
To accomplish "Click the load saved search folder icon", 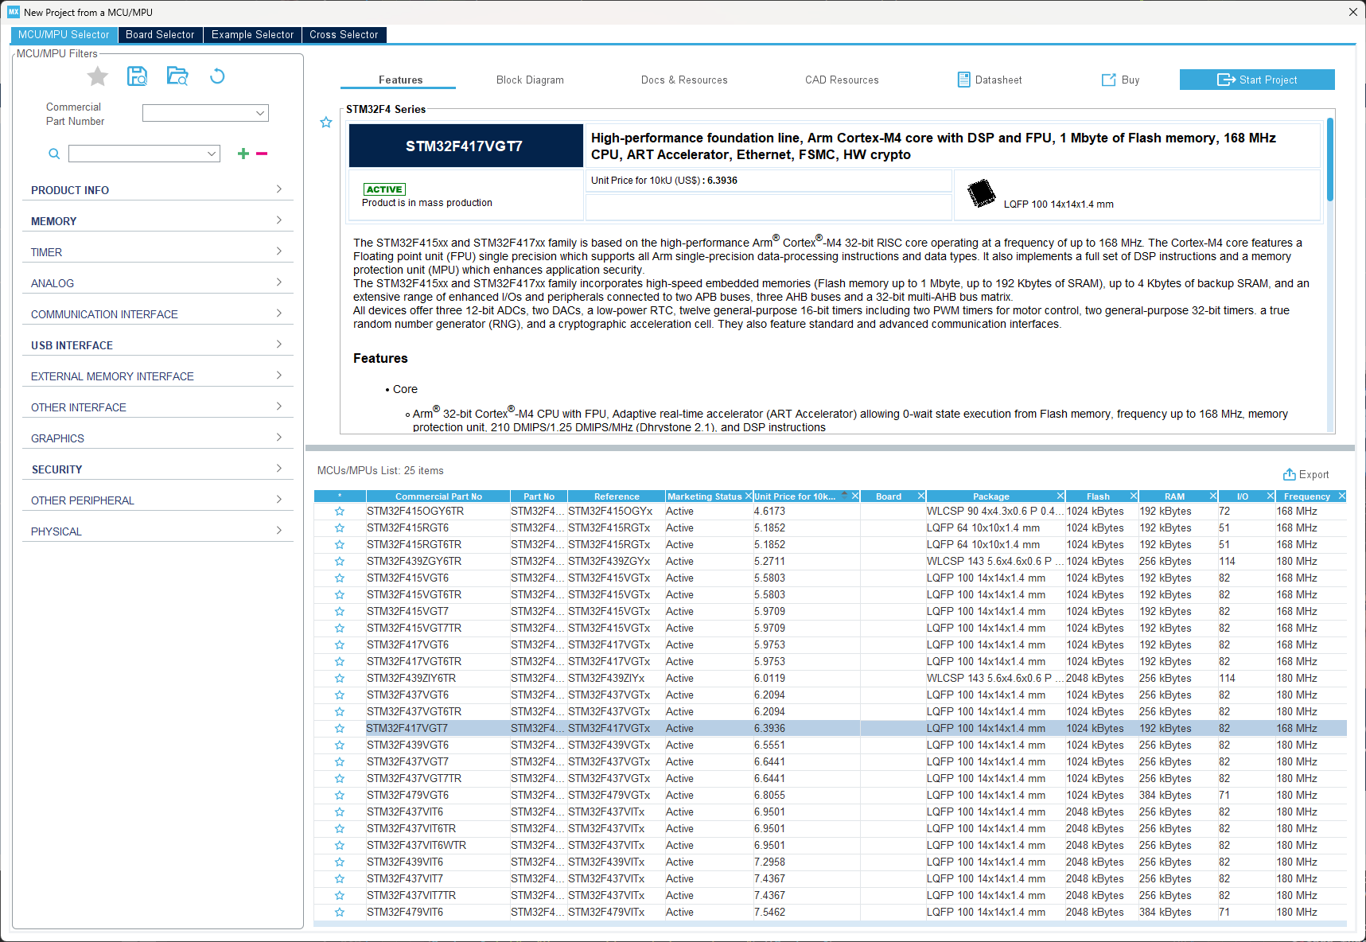I will pyautogui.click(x=177, y=76).
